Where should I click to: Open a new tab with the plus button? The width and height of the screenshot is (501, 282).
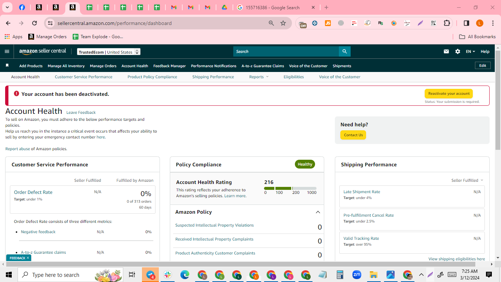pyautogui.click(x=326, y=7)
